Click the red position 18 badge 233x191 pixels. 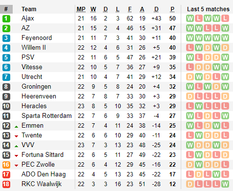point(6,184)
